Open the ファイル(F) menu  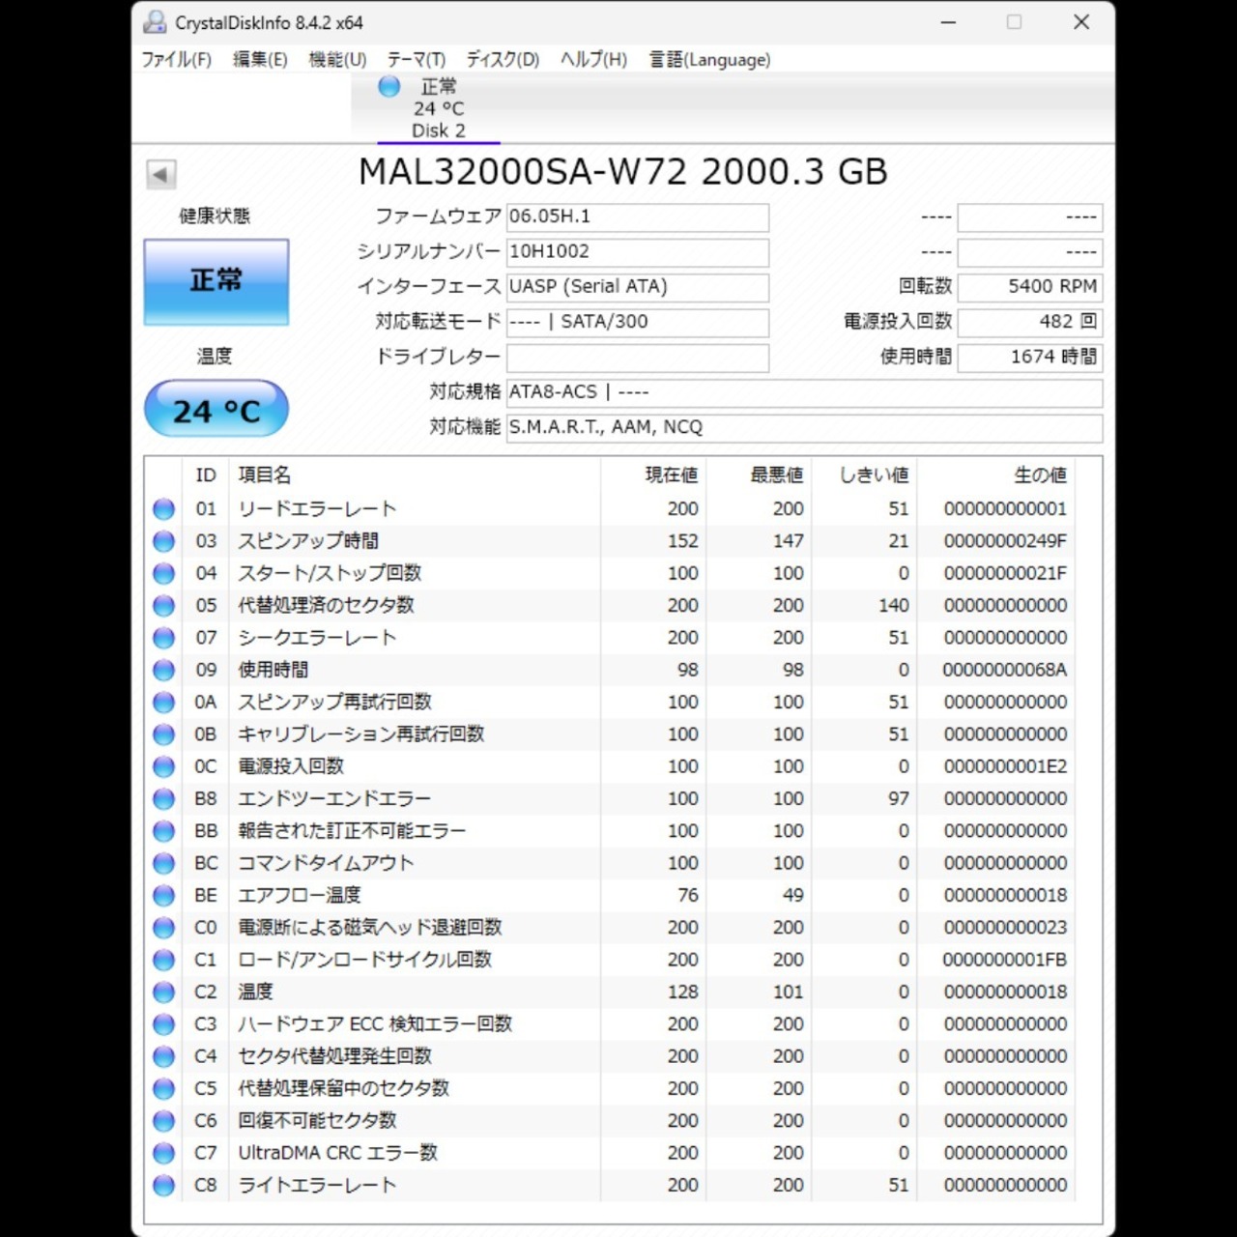[176, 60]
